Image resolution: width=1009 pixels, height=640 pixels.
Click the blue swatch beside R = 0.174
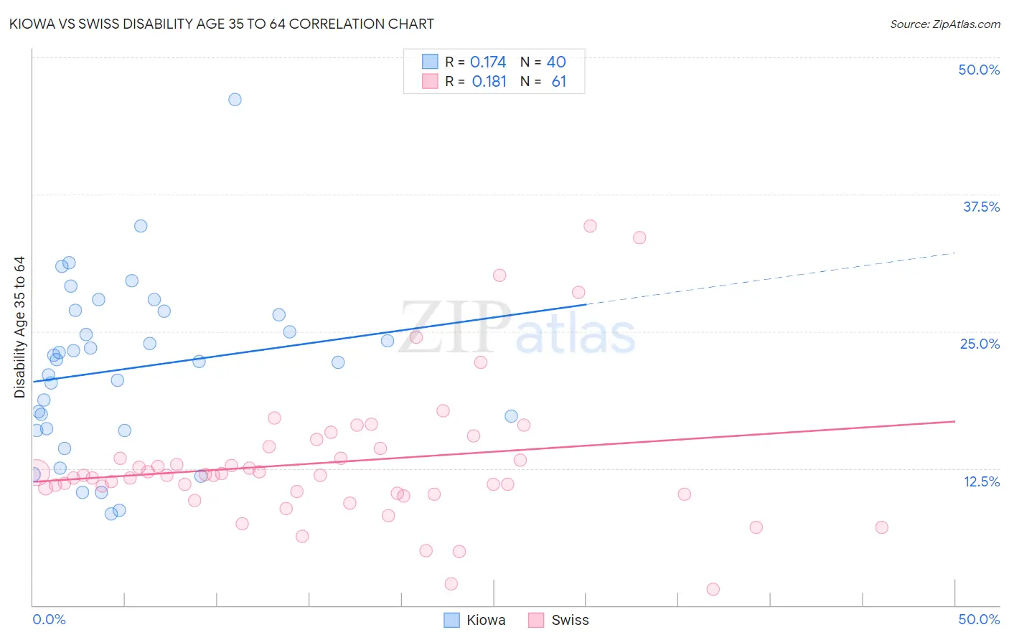pos(430,62)
